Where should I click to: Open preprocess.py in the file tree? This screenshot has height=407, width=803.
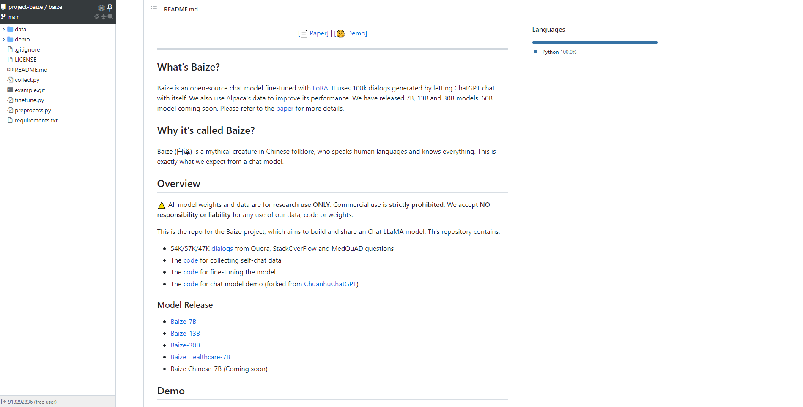[33, 110]
